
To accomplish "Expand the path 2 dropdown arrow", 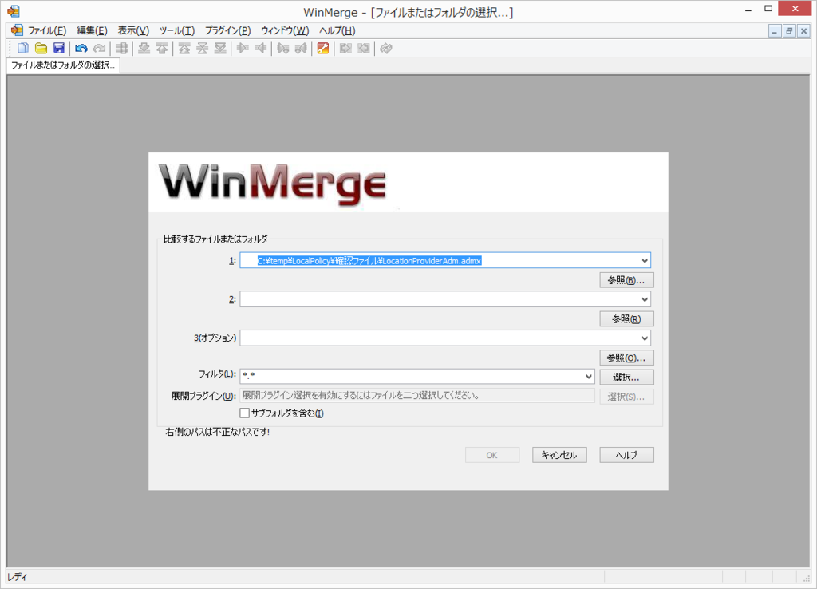I will [x=645, y=299].
